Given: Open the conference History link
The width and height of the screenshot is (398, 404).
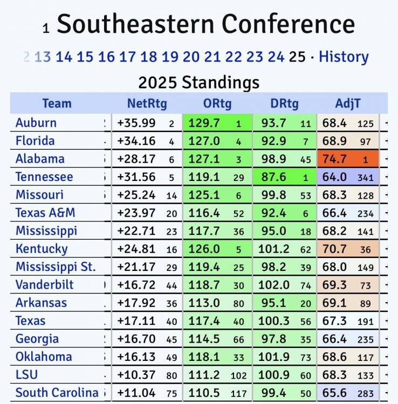Looking at the screenshot, I should pos(344,57).
